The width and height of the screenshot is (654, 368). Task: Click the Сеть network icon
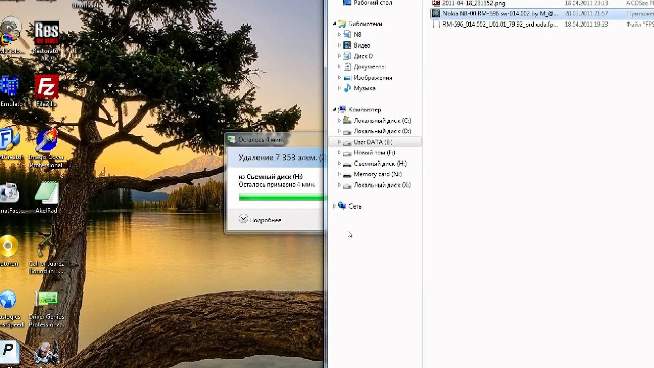pos(342,206)
